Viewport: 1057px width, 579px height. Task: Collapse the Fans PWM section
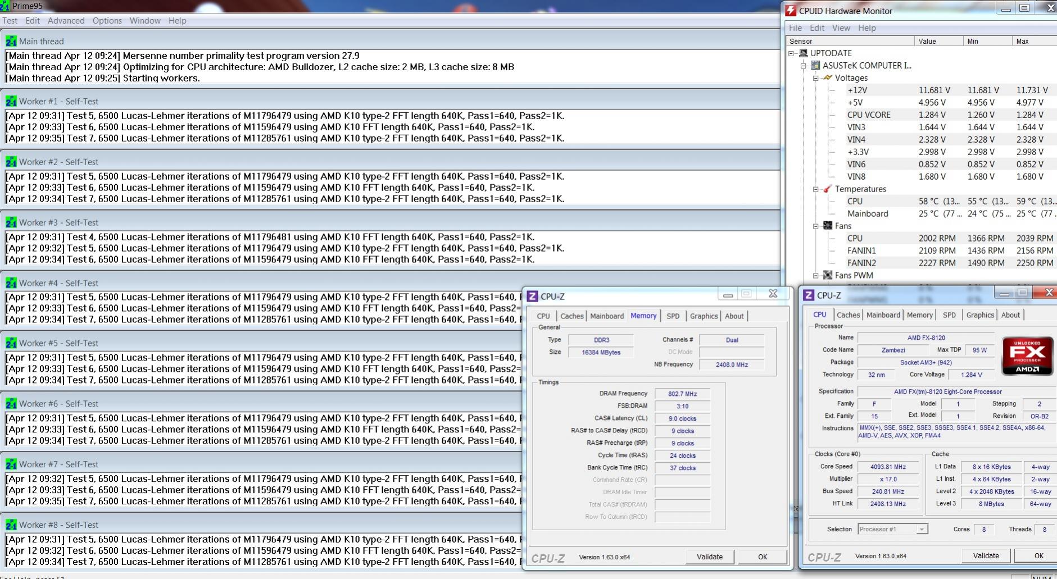coord(816,276)
